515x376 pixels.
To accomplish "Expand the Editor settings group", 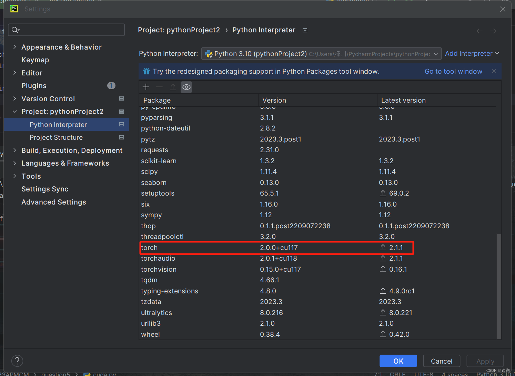I will click(x=14, y=73).
